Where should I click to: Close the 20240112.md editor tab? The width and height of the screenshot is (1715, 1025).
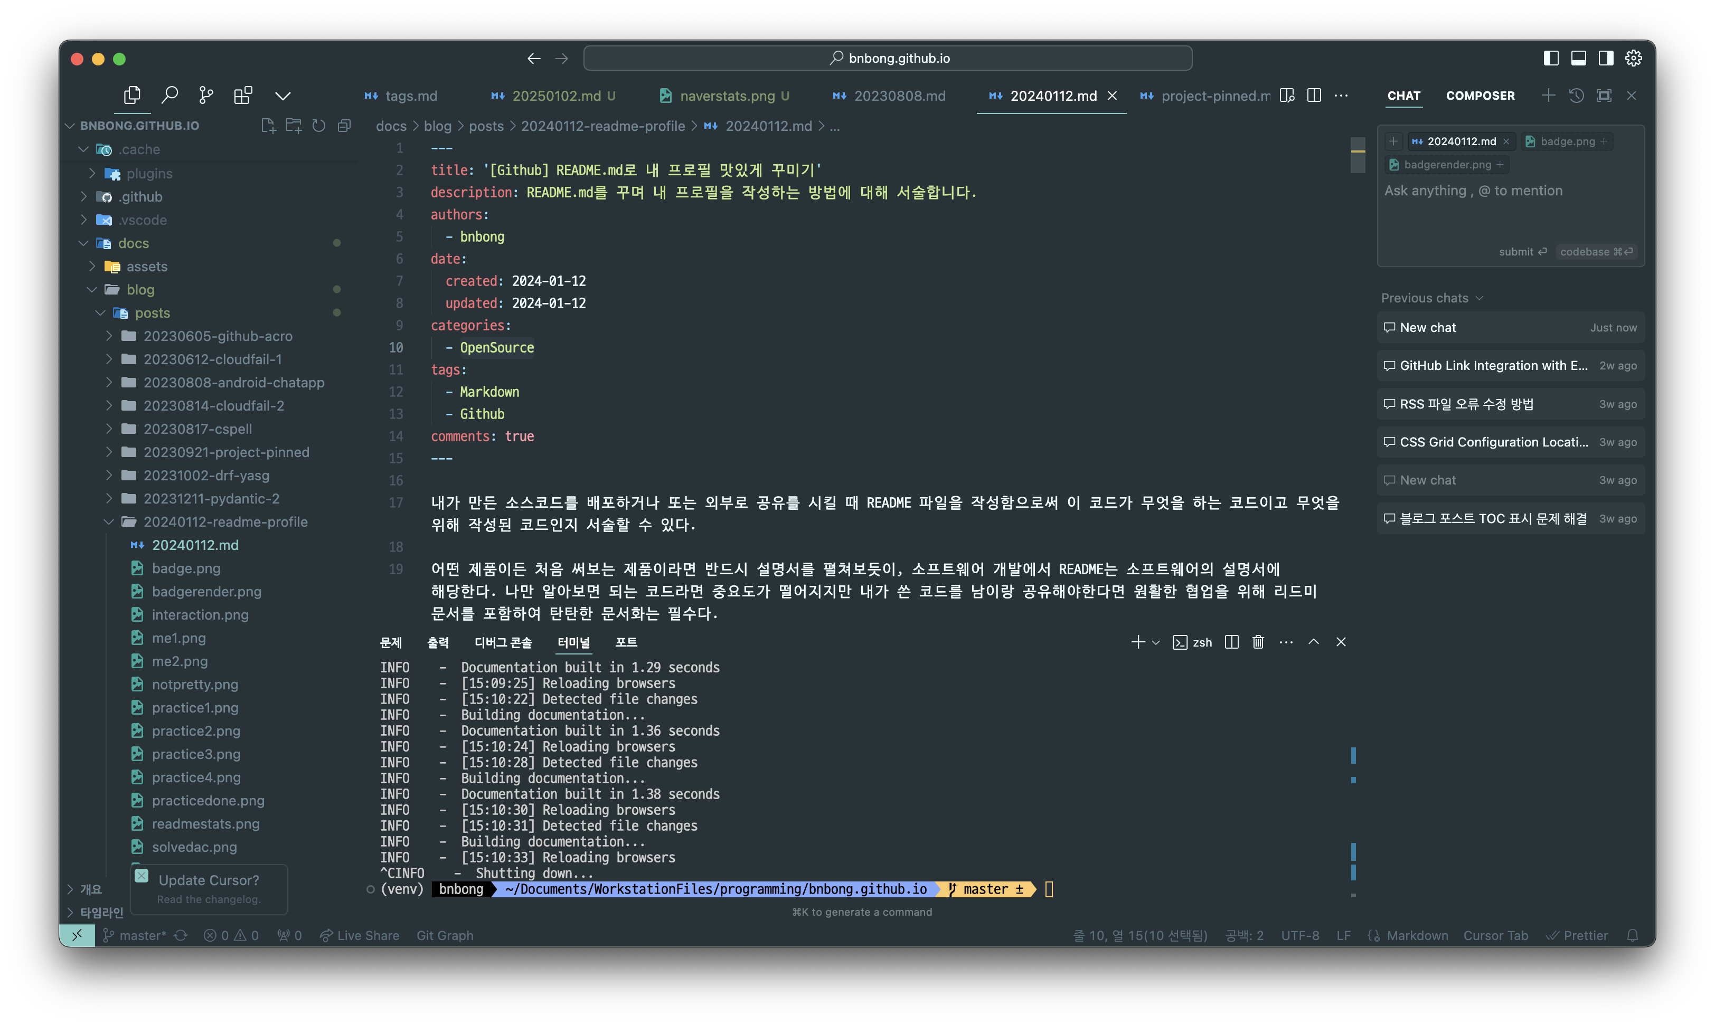(x=1113, y=96)
